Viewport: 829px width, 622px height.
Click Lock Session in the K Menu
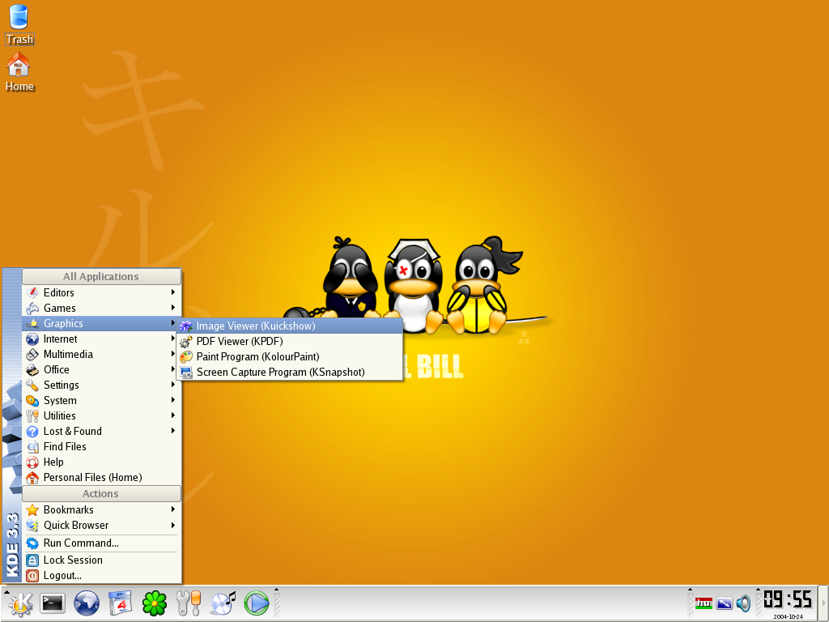101,560
